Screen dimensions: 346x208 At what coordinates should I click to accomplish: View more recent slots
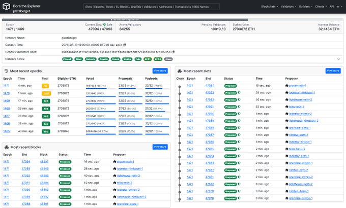(333, 71)
